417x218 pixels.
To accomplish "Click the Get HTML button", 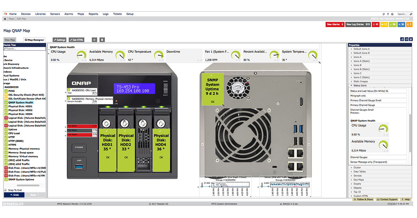I will 76,40.
